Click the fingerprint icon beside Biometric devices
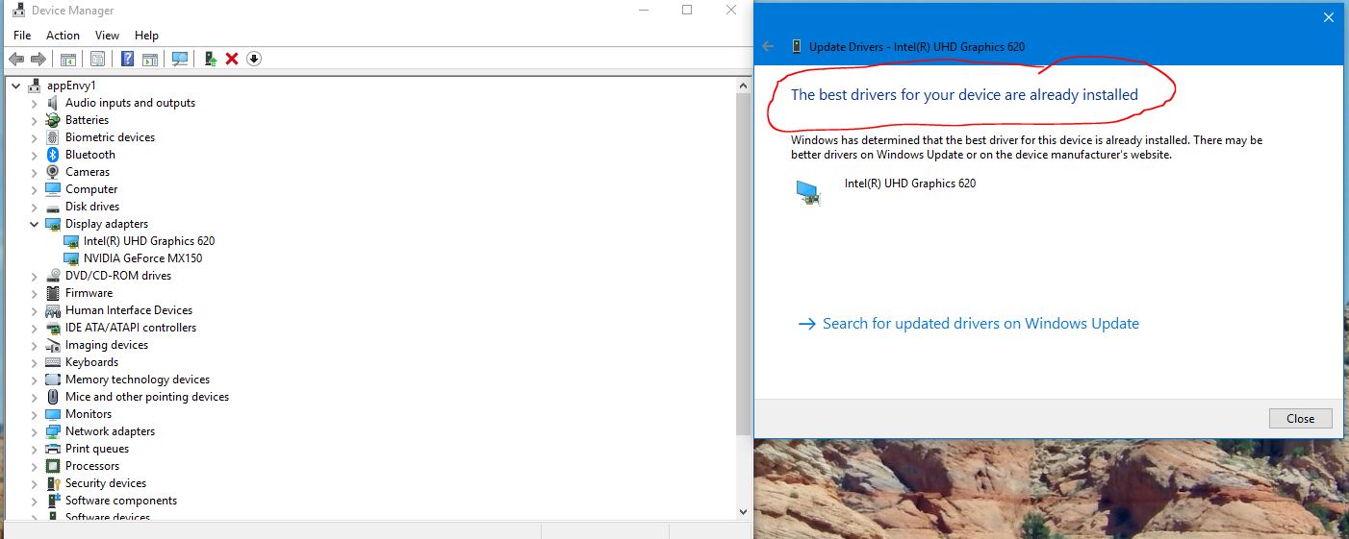This screenshot has height=539, width=1349. (53, 137)
